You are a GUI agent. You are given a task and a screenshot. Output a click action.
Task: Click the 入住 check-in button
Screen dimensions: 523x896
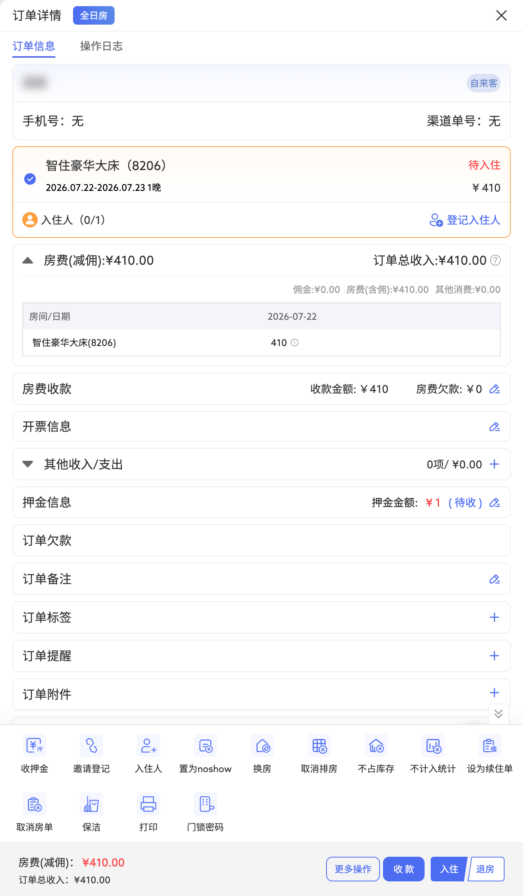[x=449, y=869]
